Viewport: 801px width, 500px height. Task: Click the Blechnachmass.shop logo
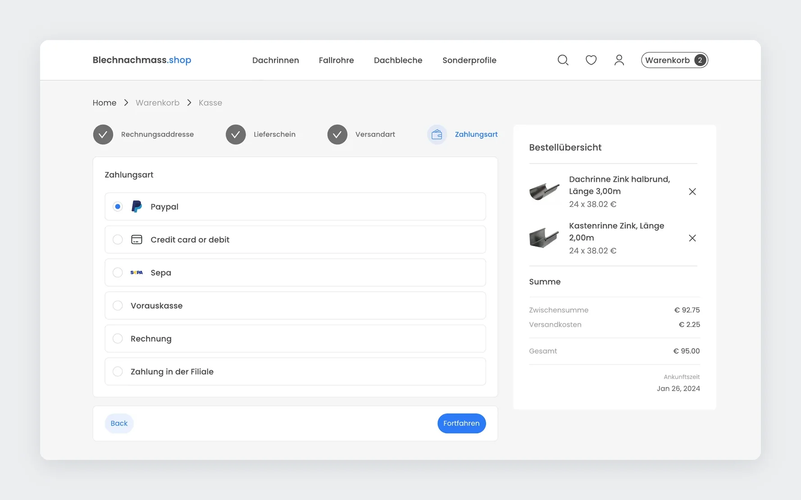pos(142,60)
